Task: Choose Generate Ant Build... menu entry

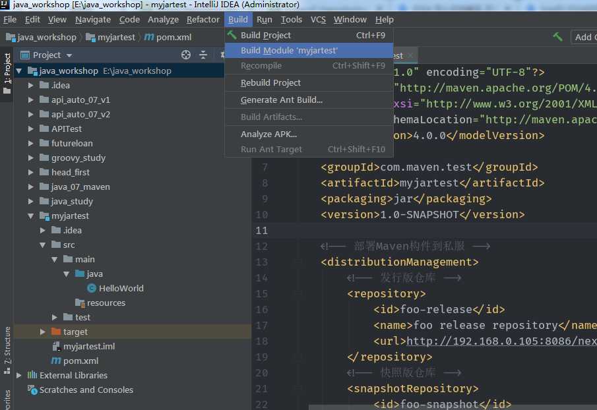Action: [x=309, y=100]
